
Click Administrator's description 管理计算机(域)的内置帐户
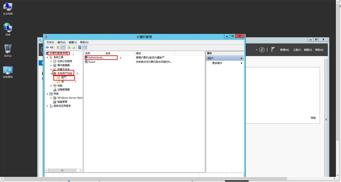pyautogui.click(x=150, y=57)
